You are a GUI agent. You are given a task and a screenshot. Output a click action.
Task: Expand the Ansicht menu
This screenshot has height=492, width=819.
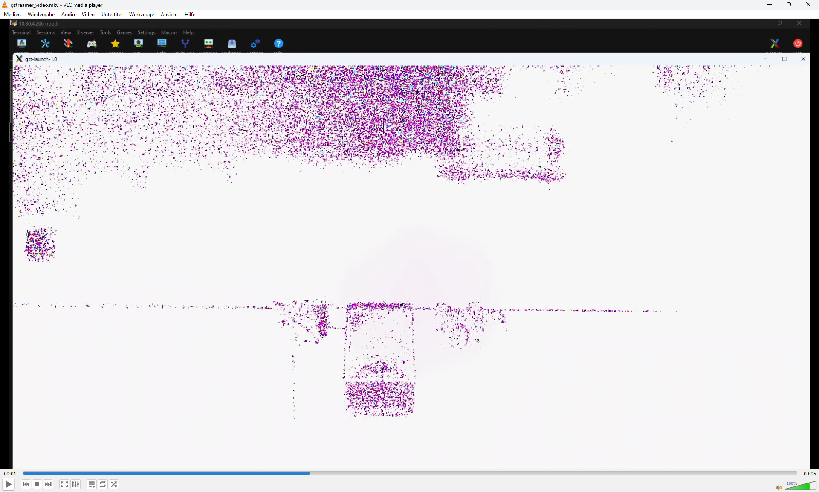tap(169, 15)
